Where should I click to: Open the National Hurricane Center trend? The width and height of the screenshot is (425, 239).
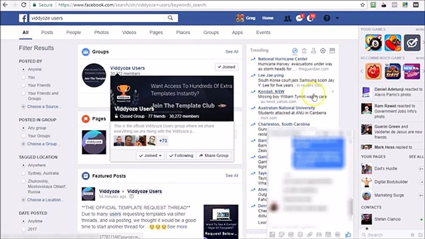click(x=283, y=59)
